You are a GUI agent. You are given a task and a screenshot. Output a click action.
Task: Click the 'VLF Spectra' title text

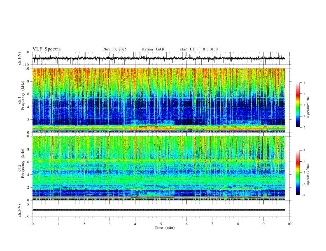click(x=47, y=49)
